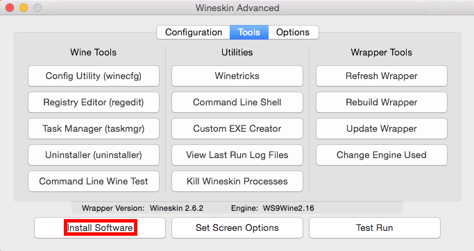474x251 pixels.
Task: Open the Uninstaller button
Action: pyautogui.click(x=94, y=155)
